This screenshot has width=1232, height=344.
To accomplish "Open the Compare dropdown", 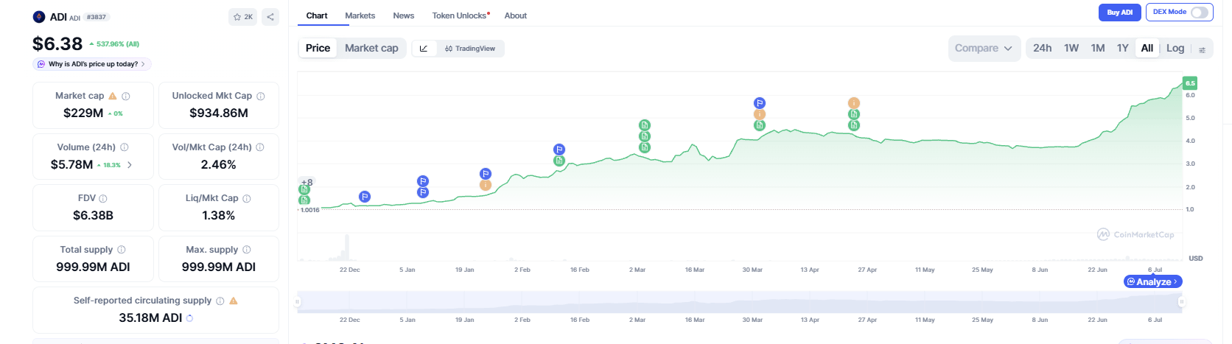I will [984, 48].
